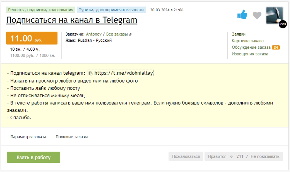Open Карточка заказа

(x=248, y=41)
